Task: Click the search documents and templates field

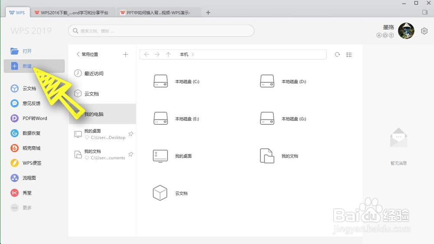Action: click(161, 31)
